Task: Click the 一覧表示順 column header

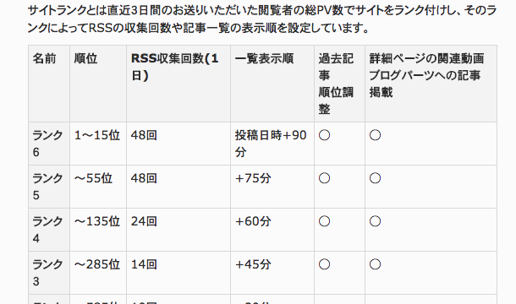Action: tap(272, 84)
